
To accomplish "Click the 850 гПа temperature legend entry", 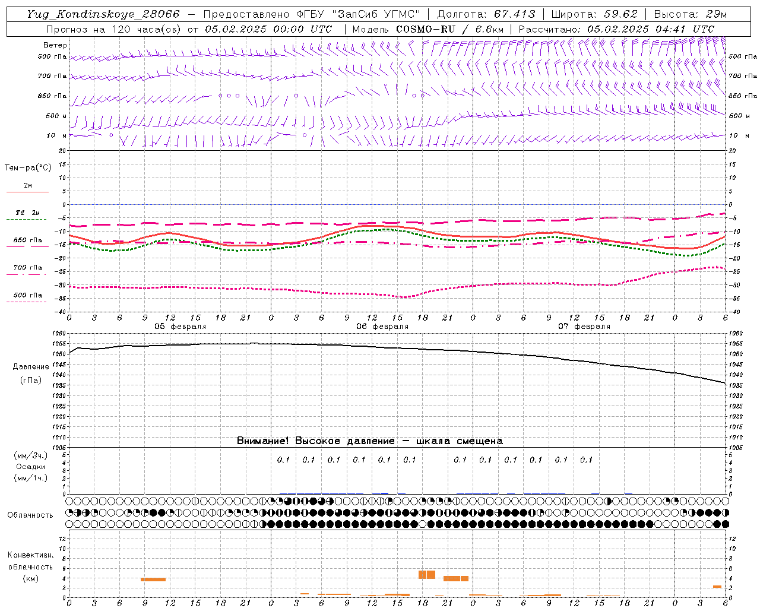I will click(x=28, y=243).
